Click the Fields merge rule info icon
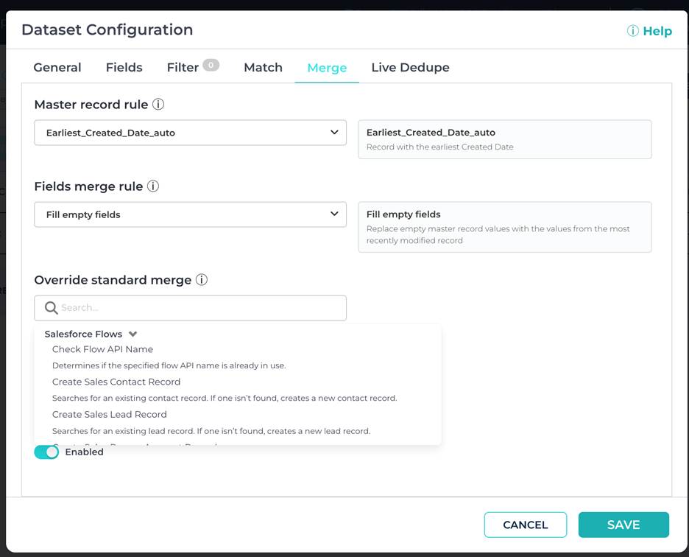This screenshot has width=689, height=557. [152, 186]
